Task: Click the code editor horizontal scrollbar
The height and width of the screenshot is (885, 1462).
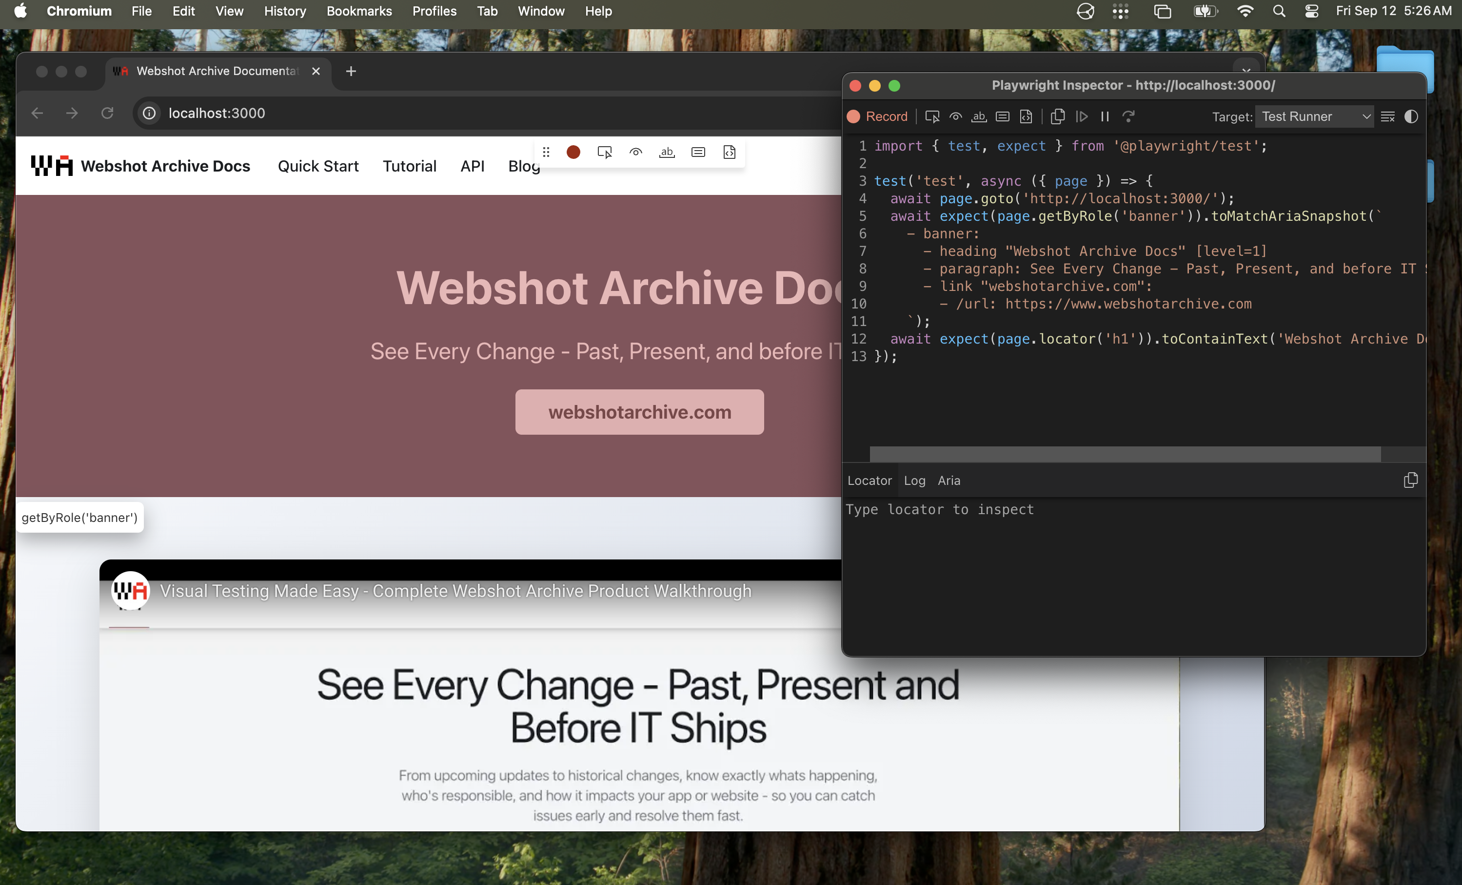Action: tap(1125, 454)
